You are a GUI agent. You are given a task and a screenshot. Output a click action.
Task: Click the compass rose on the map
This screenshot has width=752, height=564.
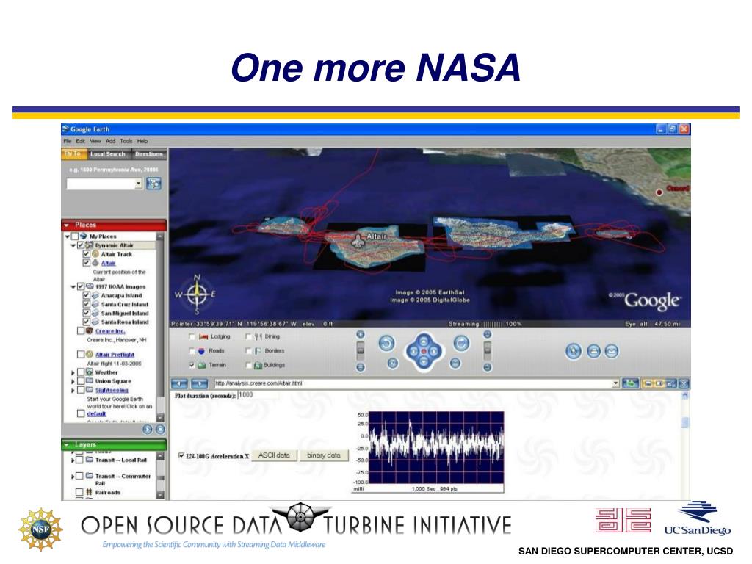(196, 294)
